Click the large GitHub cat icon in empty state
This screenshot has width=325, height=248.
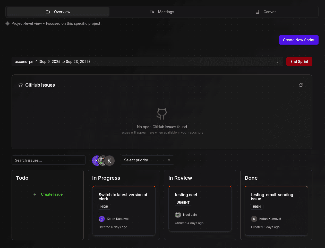coord(162,114)
